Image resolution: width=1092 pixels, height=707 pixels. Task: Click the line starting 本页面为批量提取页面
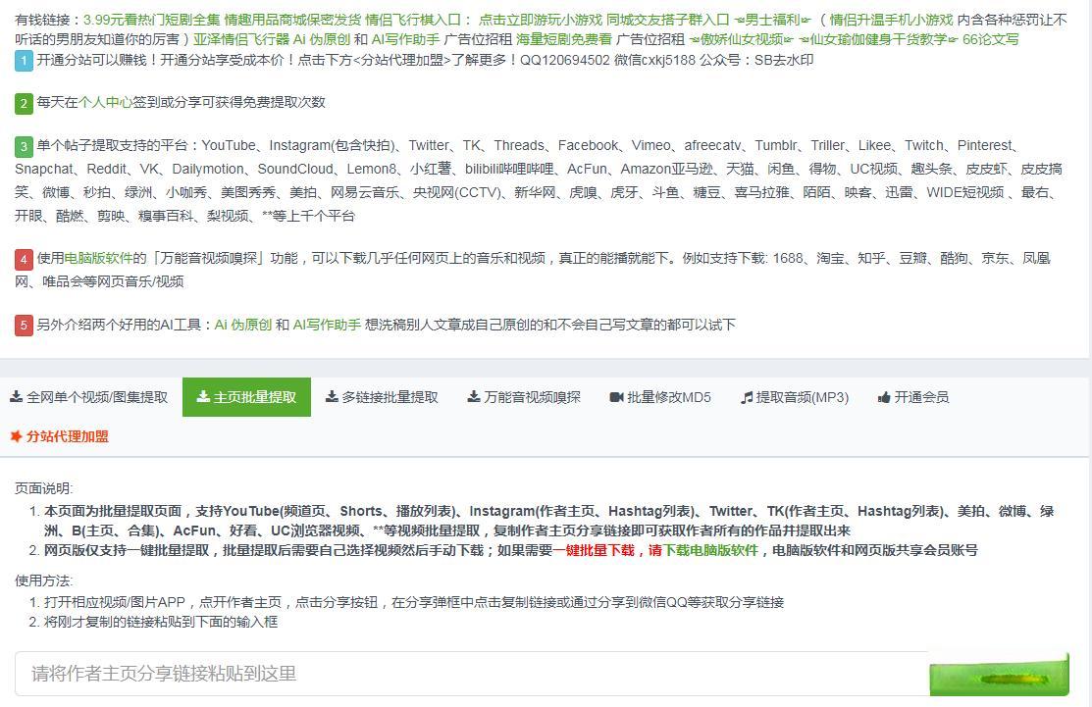click(x=548, y=521)
